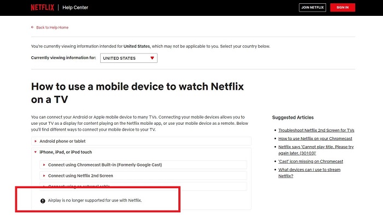Open Troubleshoot Netflix 2nd Screen for TVs article
Image resolution: width=383 pixels, height=215 pixels.
[316, 130]
